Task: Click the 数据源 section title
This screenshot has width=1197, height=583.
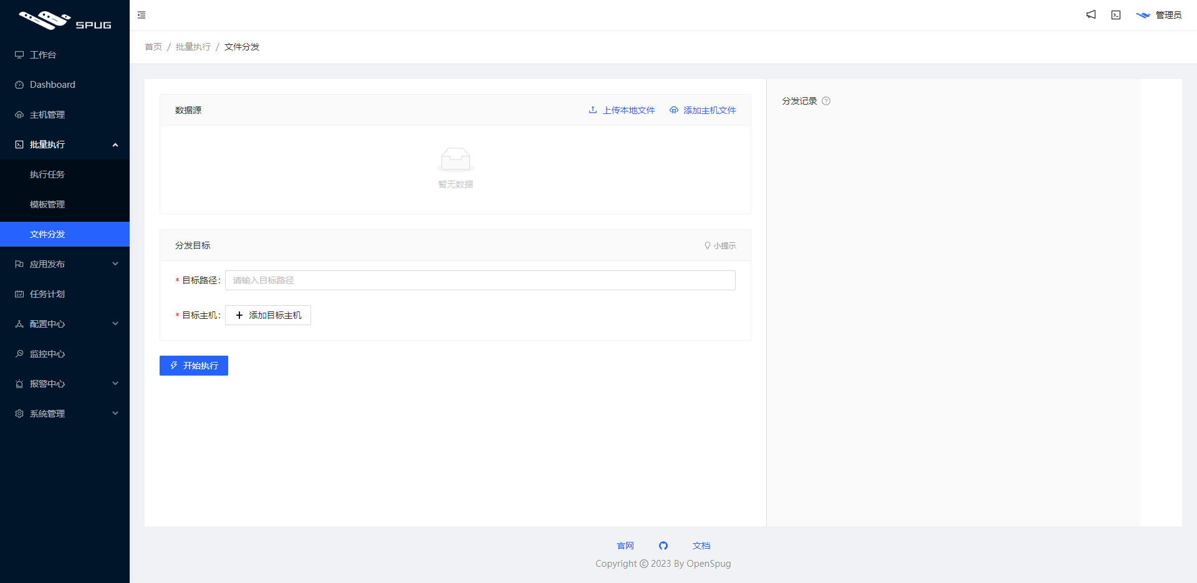Action: click(x=188, y=110)
